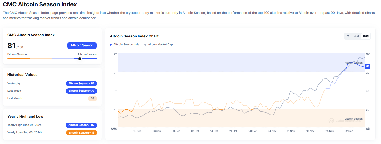Select the 90d chart range
The height and width of the screenshot is (144, 381).
click(x=366, y=36)
